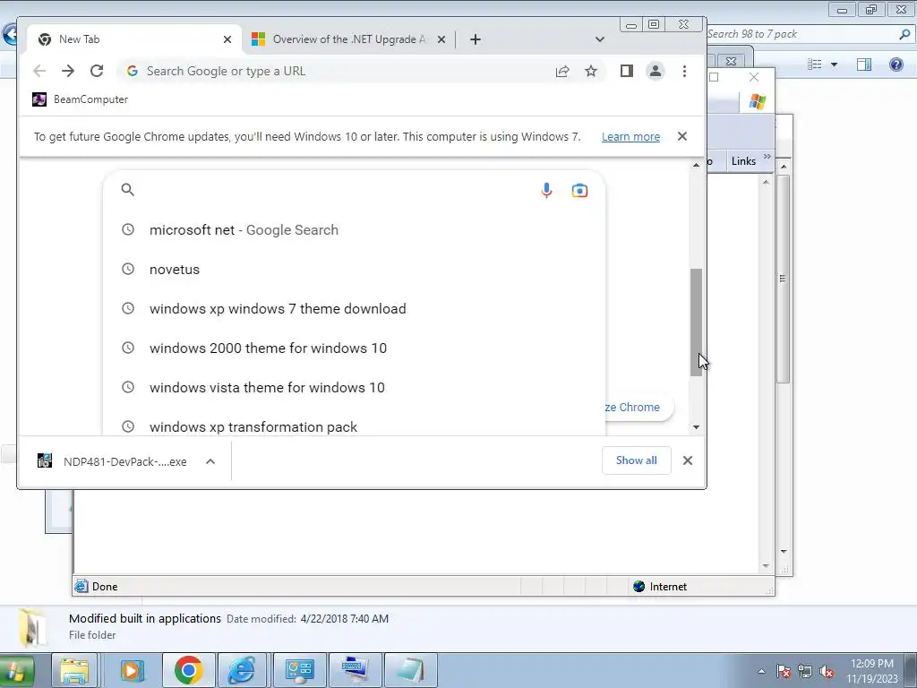Open Chrome's three-dot menu
917x688 pixels.
tap(684, 72)
